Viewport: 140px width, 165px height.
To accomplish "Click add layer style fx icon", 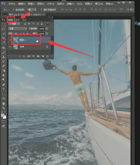I will tap(24, 56).
